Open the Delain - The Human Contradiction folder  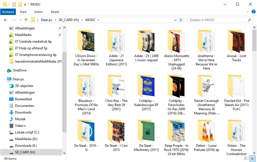tap(236, 138)
